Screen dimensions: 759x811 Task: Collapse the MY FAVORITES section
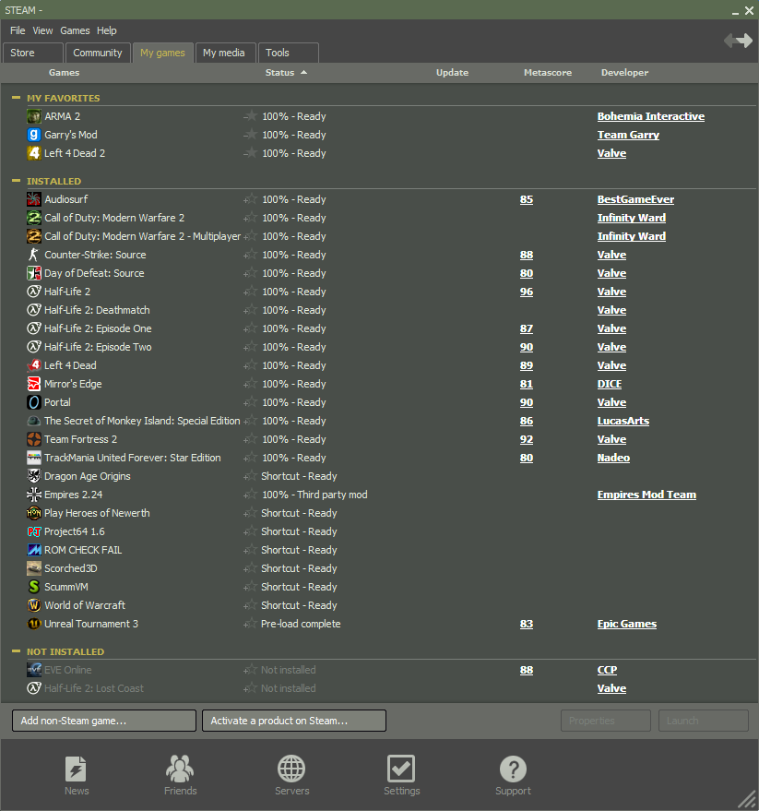coord(16,97)
